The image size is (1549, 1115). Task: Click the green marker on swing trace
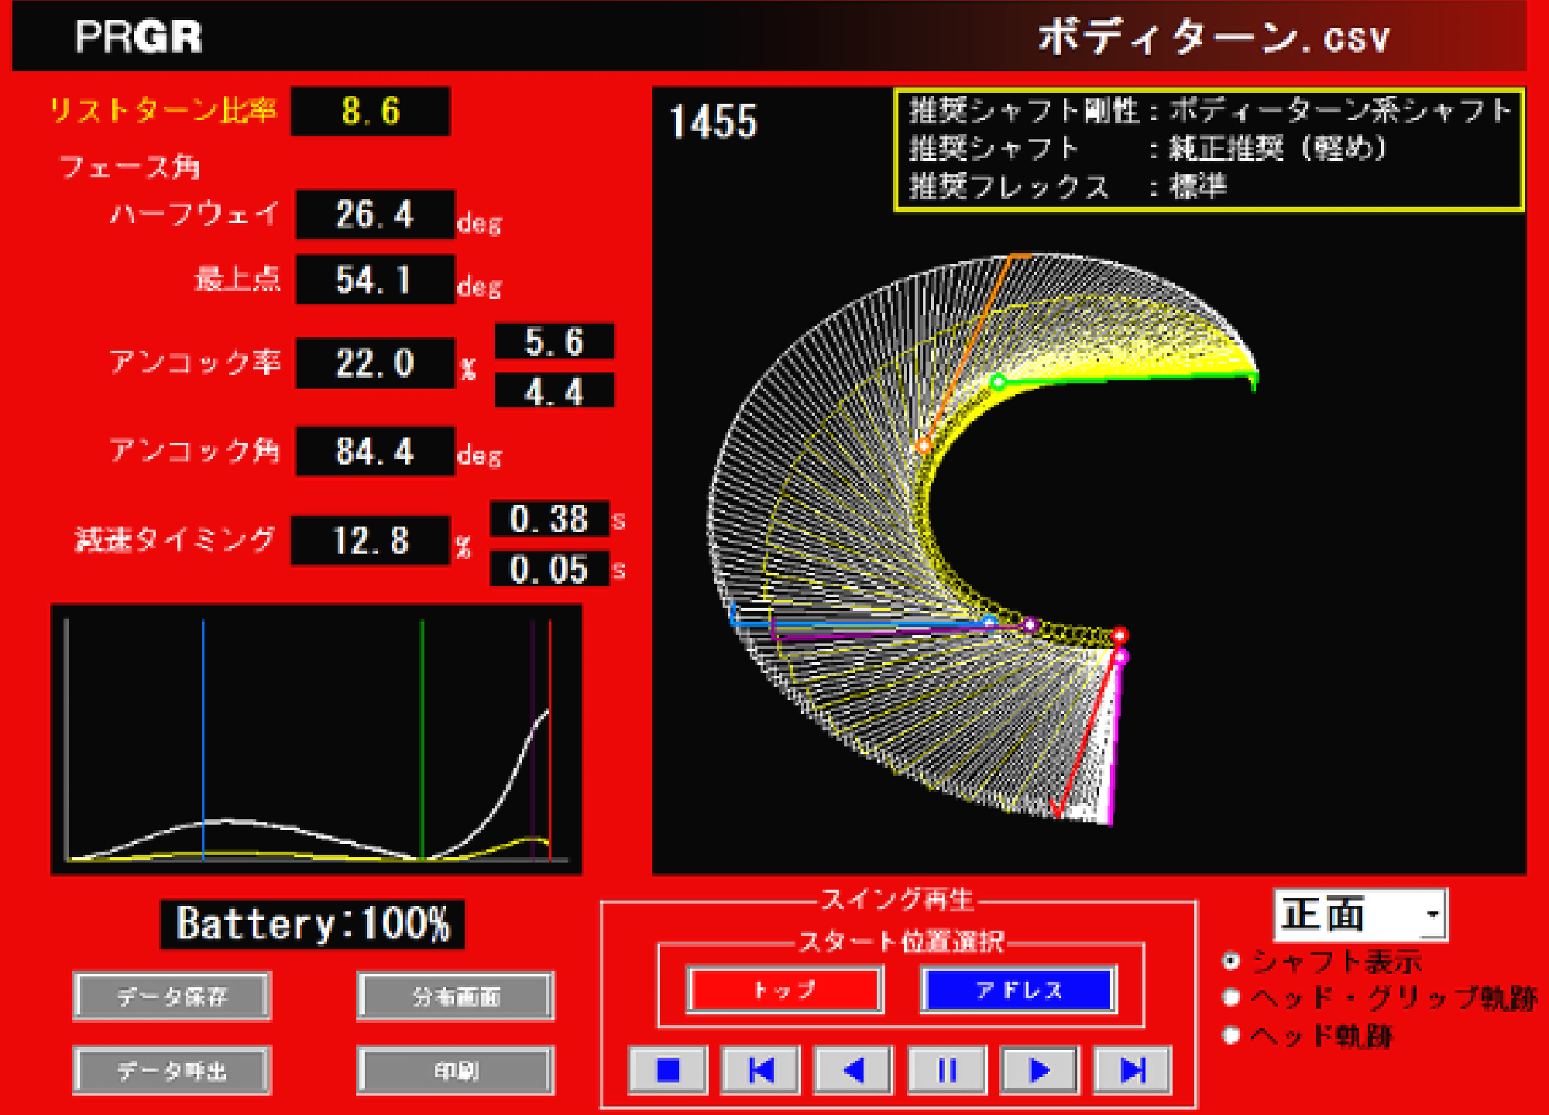[998, 381]
